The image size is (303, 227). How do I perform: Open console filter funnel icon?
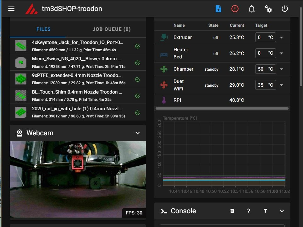[x=266, y=211]
